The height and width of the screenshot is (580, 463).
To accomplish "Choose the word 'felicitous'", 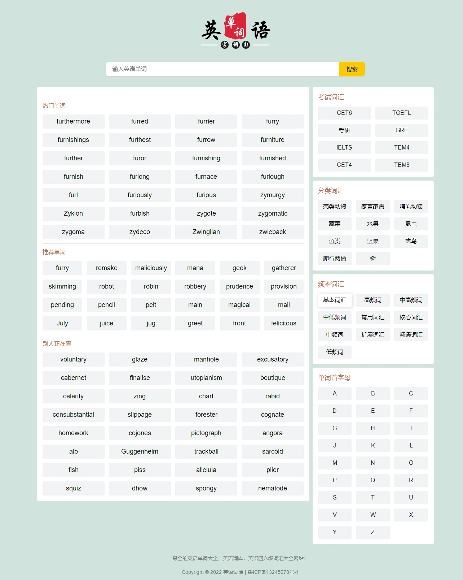I will click(x=283, y=323).
